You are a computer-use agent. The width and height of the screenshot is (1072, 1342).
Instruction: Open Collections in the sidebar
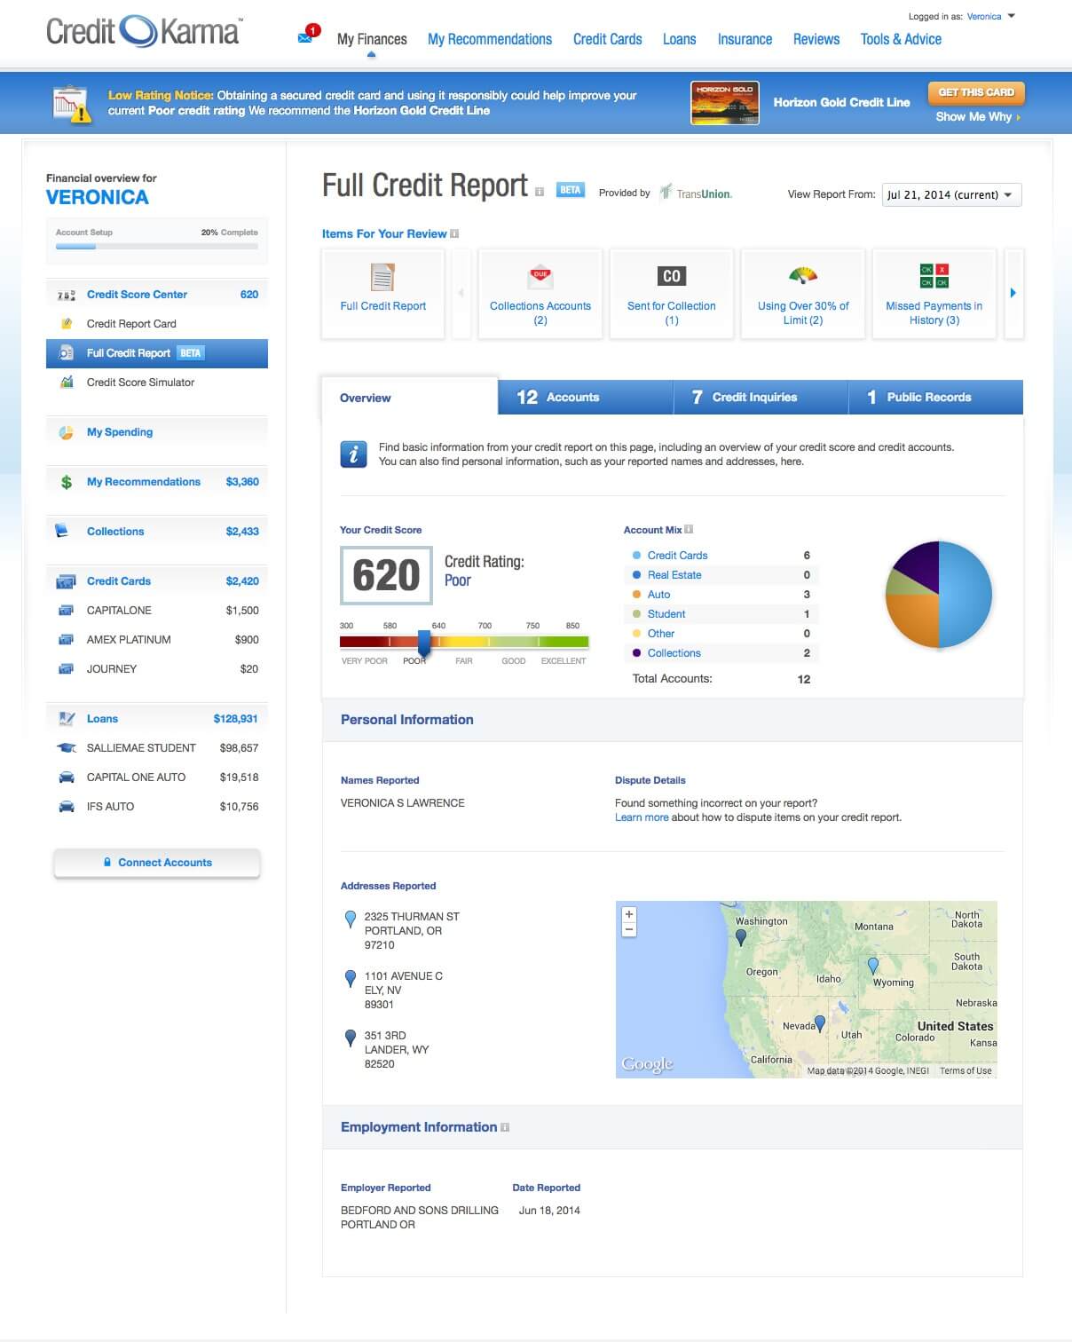(157, 532)
